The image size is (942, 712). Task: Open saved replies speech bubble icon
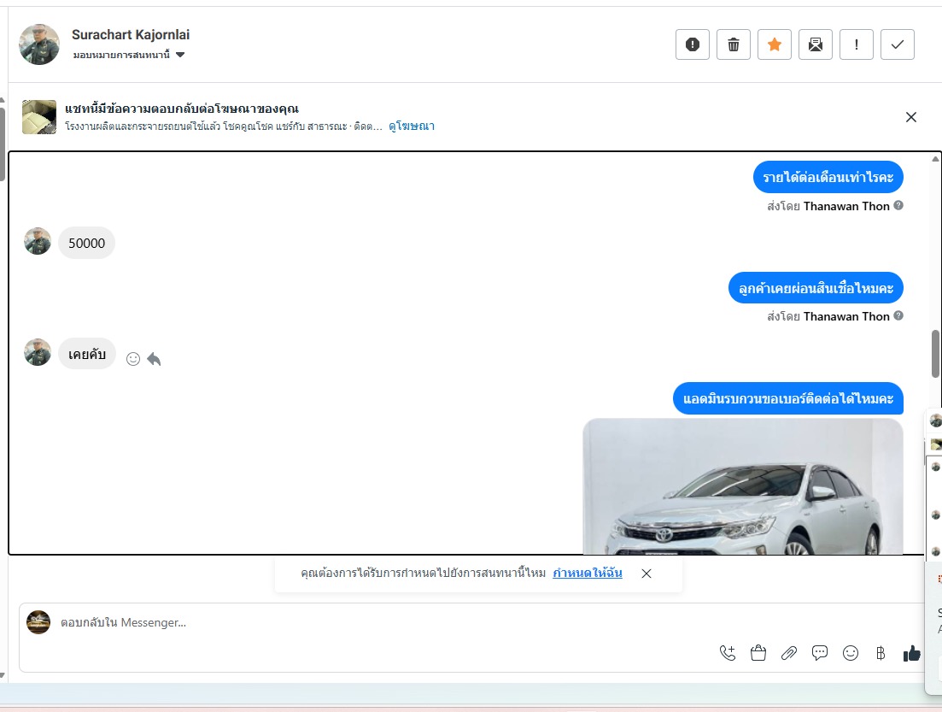(819, 653)
